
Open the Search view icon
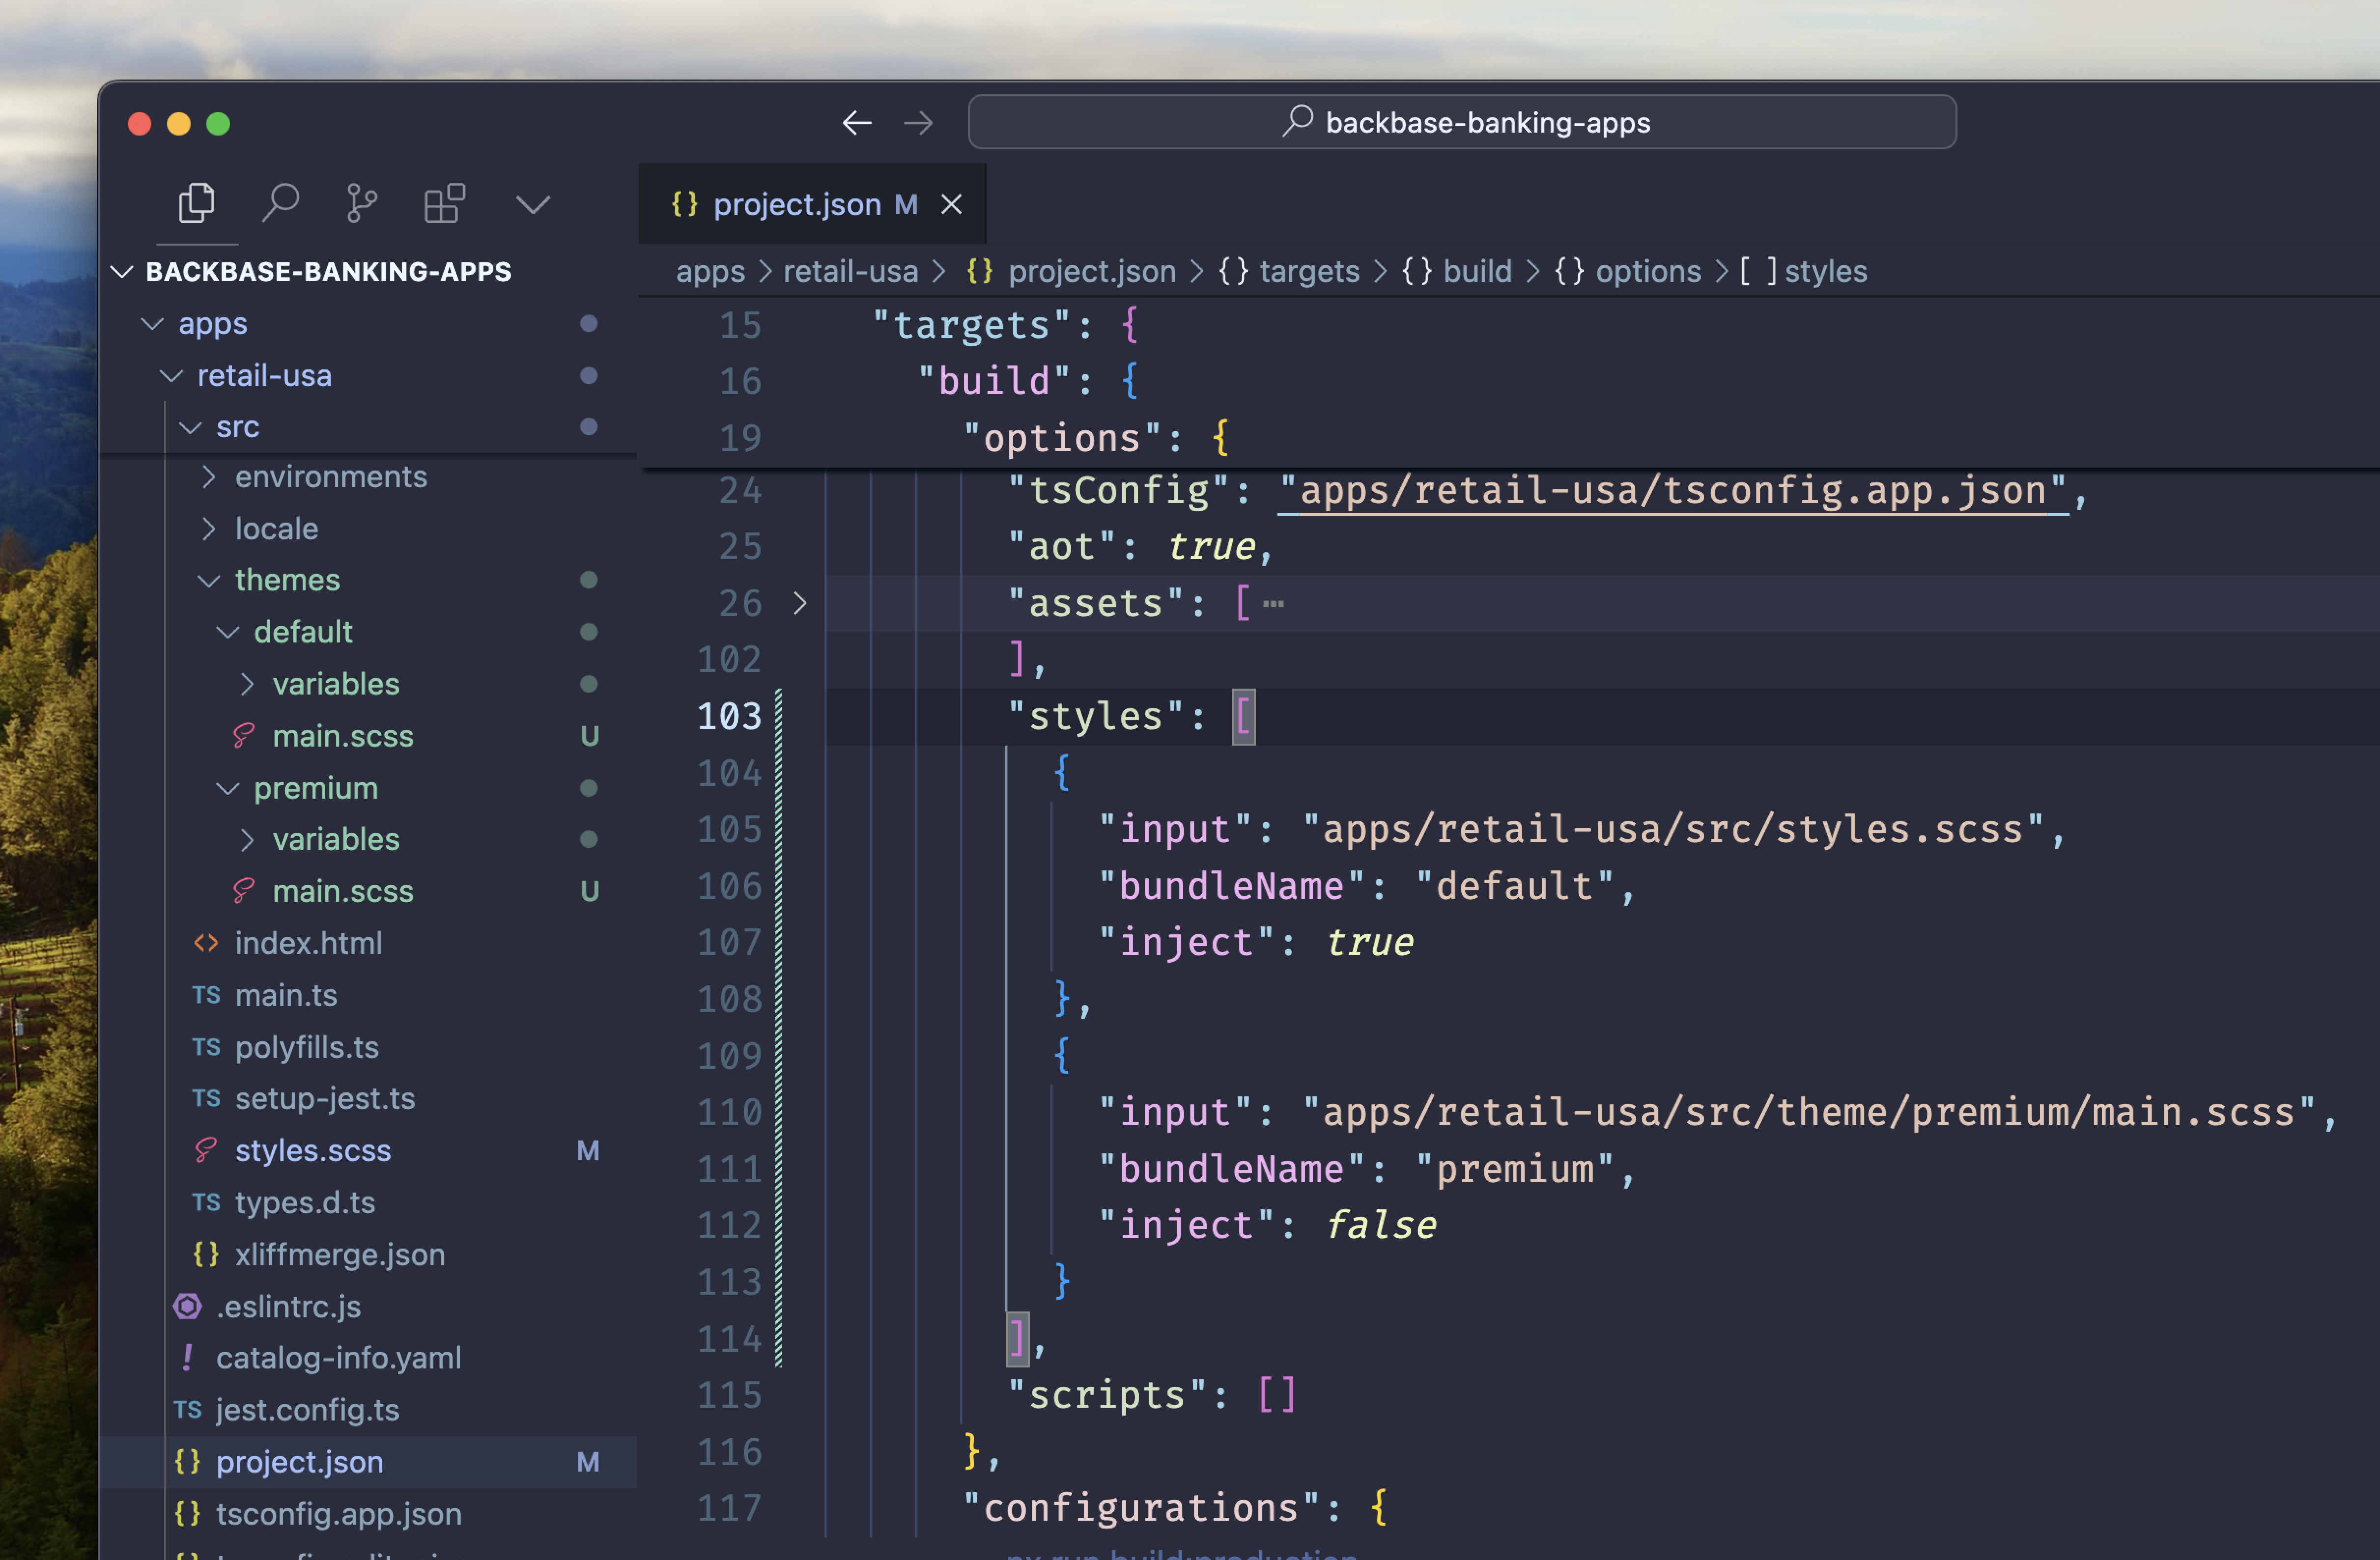[280, 204]
